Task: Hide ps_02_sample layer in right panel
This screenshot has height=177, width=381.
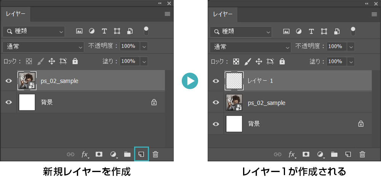Action: point(216,102)
